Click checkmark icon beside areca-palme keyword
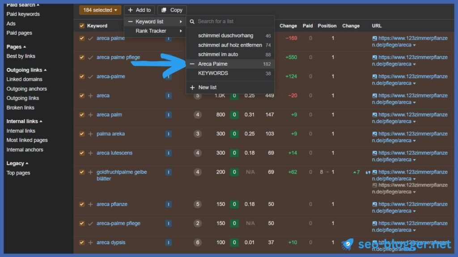The image size is (458, 257). point(90,77)
